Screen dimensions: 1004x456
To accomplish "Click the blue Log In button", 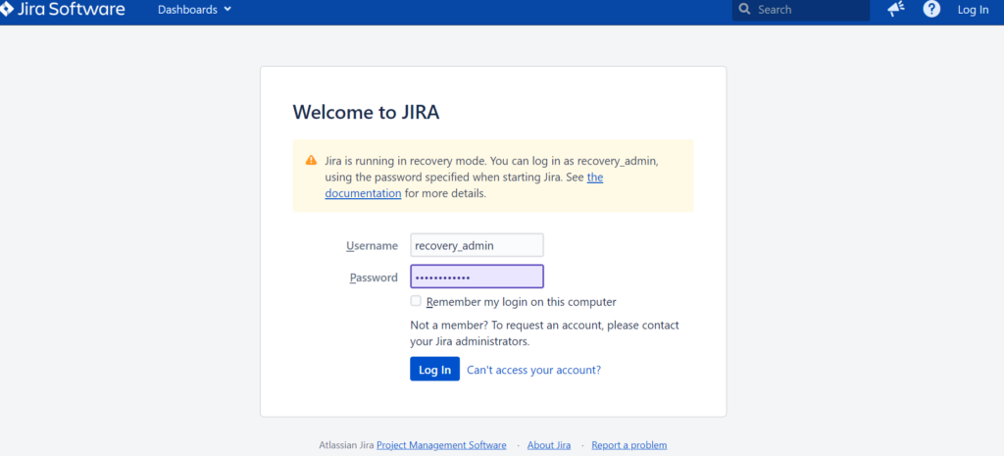I will 434,369.
